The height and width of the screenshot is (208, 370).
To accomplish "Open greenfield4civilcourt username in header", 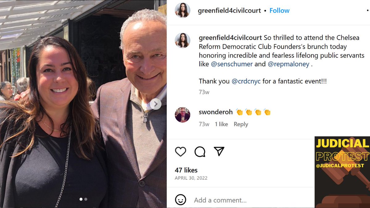I will (229, 10).
